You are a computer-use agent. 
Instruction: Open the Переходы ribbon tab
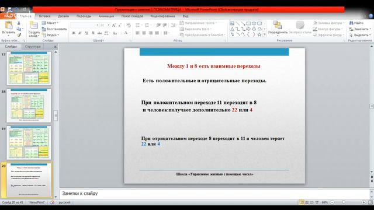coord(84,16)
